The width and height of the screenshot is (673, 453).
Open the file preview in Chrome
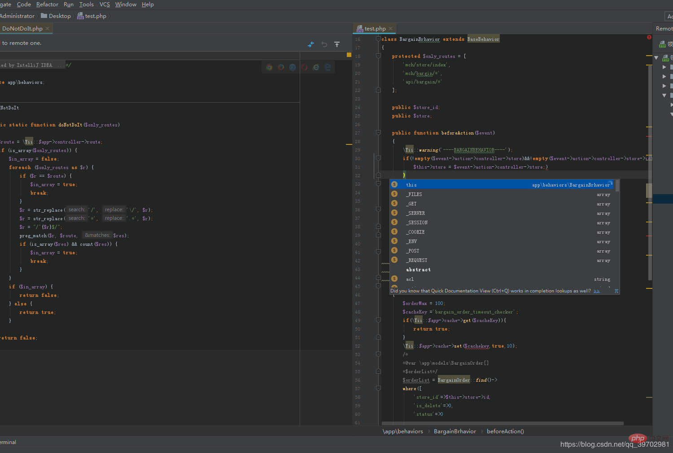269,67
